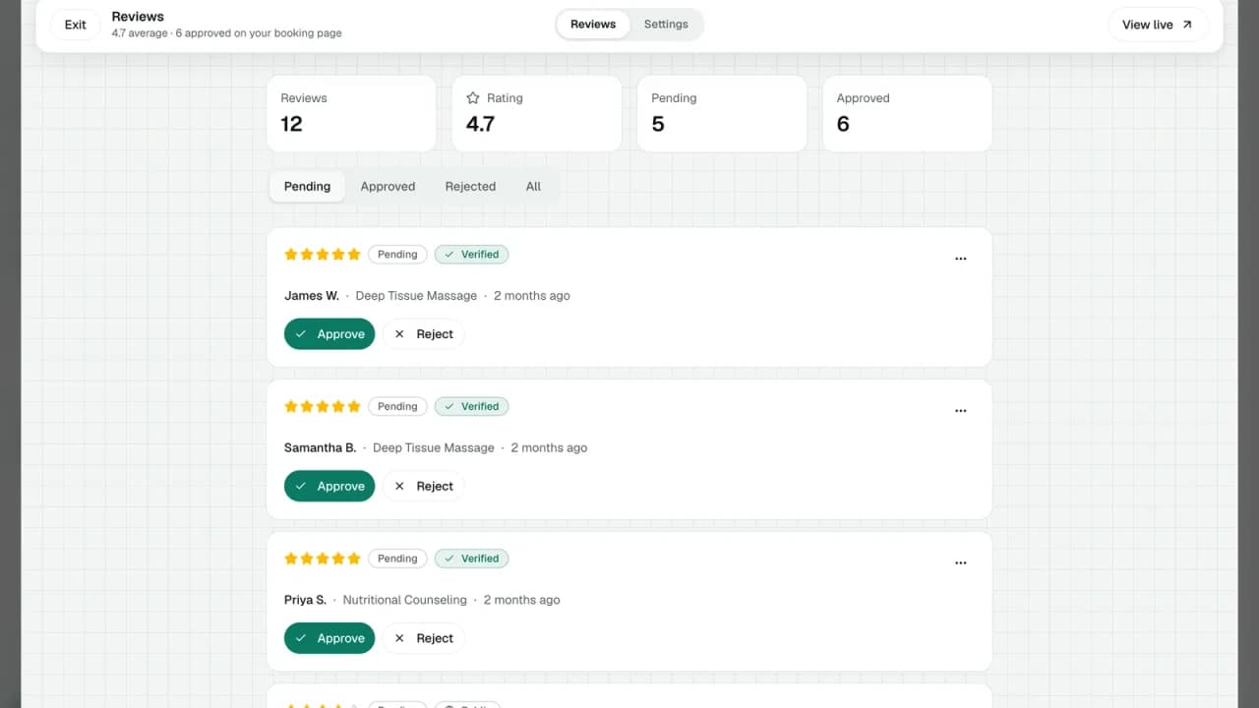Click the Pending 5 stat card
This screenshot has height=708, width=1259.
[x=722, y=114]
